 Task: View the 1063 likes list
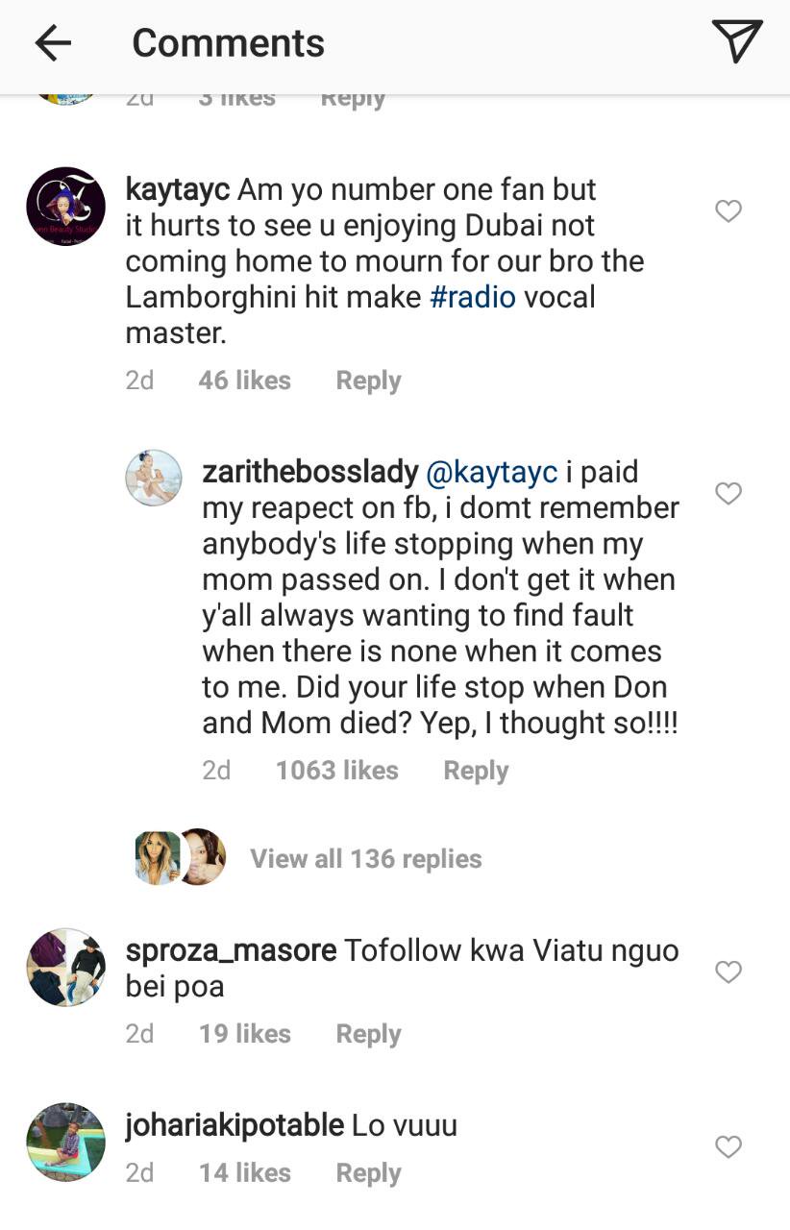(x=336, y=771)
